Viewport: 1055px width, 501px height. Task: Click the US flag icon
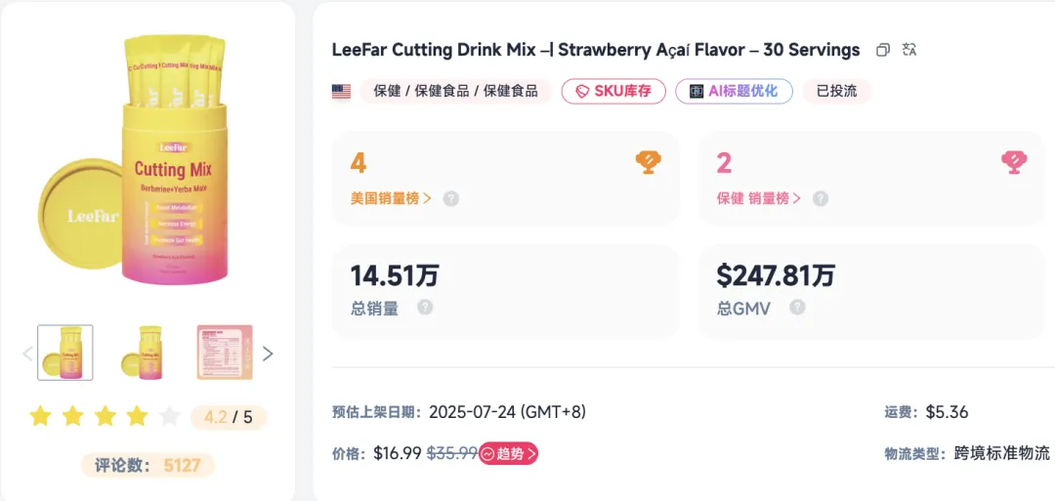341,92
